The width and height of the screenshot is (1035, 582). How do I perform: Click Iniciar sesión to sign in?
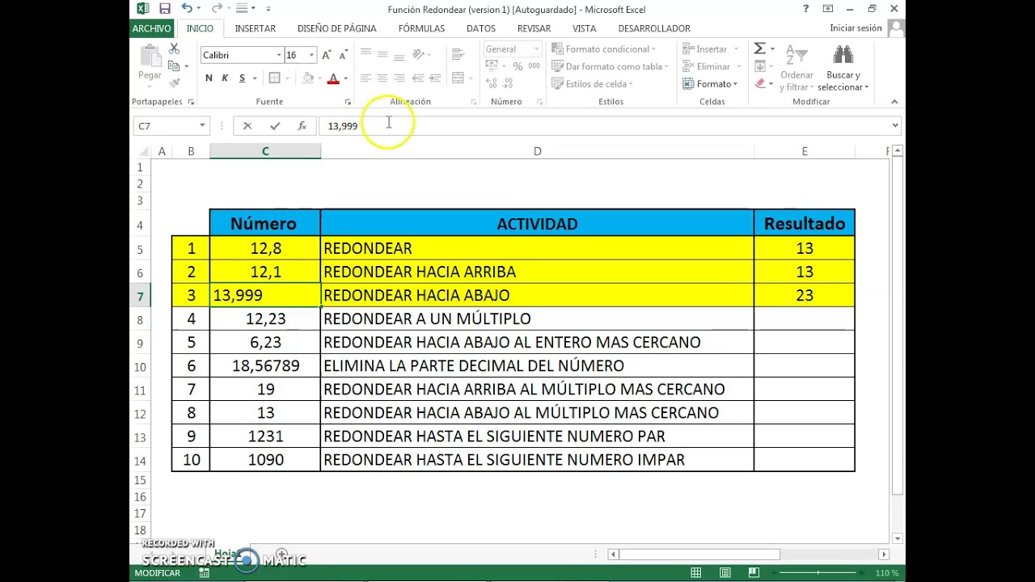(855, 28)
